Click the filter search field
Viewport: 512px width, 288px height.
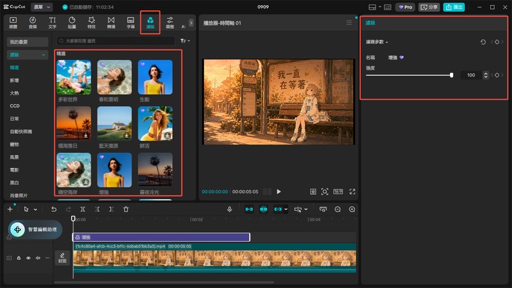(x=116, y=41)
